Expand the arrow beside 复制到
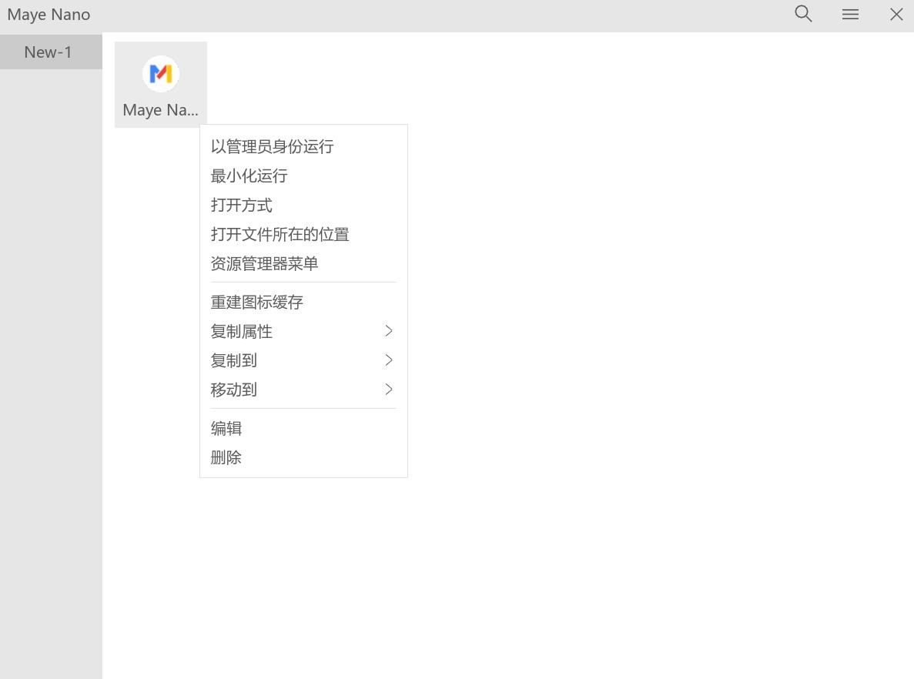 click(x=389, y=360)
